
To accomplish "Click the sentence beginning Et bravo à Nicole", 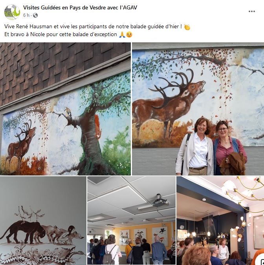I will (60, 35).
